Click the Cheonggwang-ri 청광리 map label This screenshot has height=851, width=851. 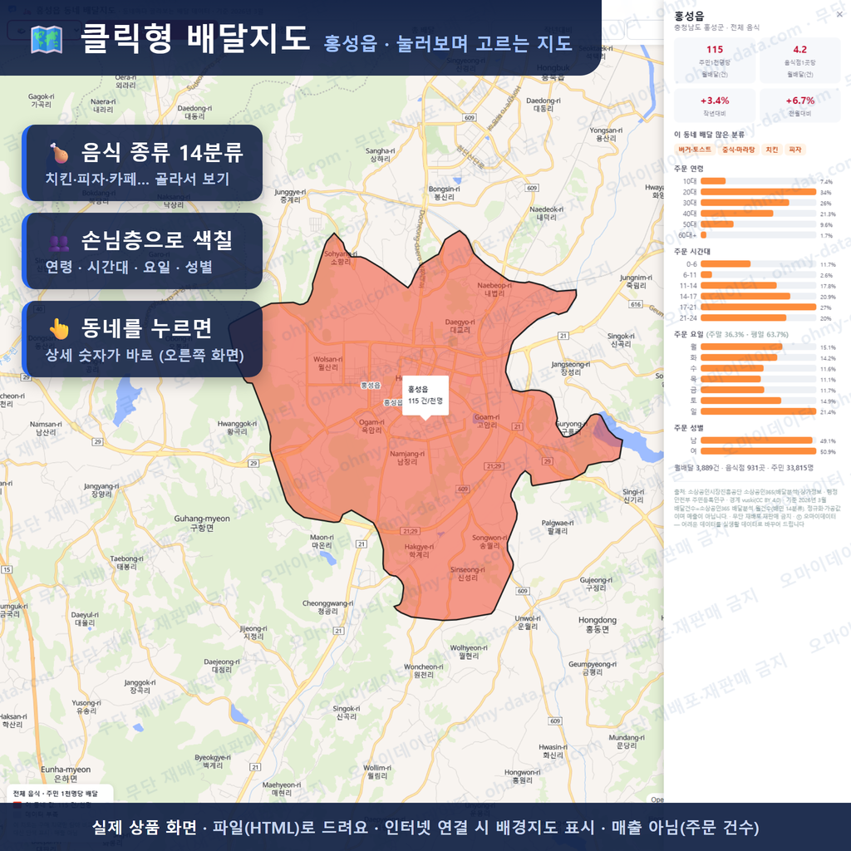point(327,607)
